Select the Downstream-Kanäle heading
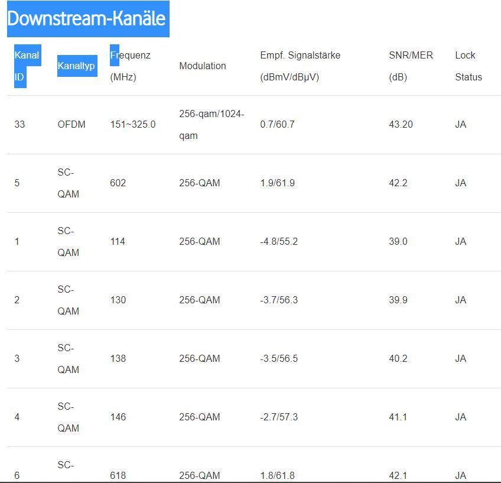501x483 pixels. pyautogui.click(x=86, y=18)
